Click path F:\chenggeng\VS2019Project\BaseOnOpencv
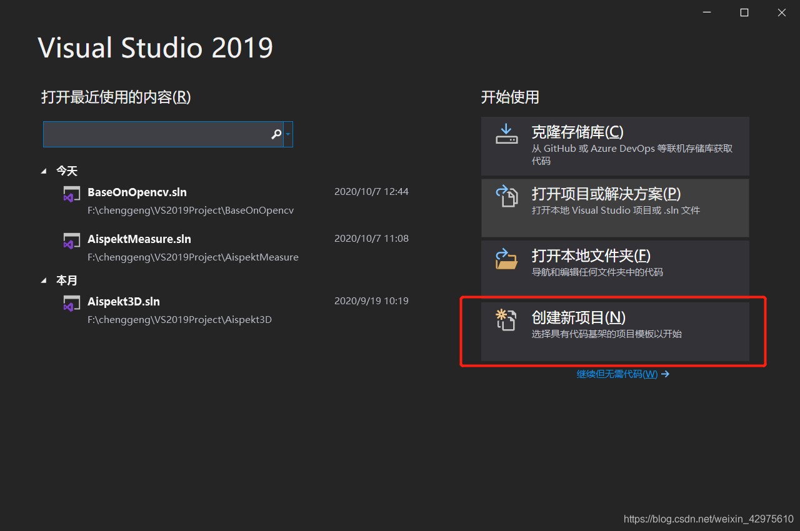Screen dimensions: 800x531 pyautogui.click(x=191, y=211)
